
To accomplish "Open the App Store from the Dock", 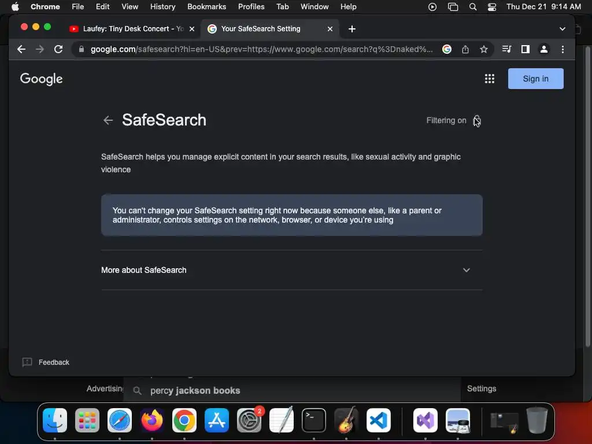I will click(217, 420).
